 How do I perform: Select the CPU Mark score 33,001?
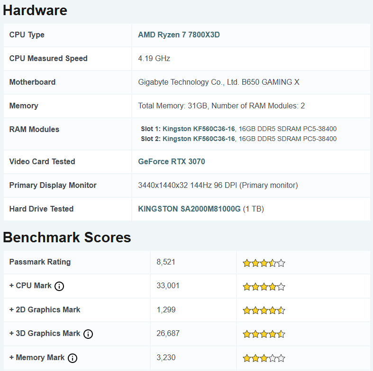(168, 285)
